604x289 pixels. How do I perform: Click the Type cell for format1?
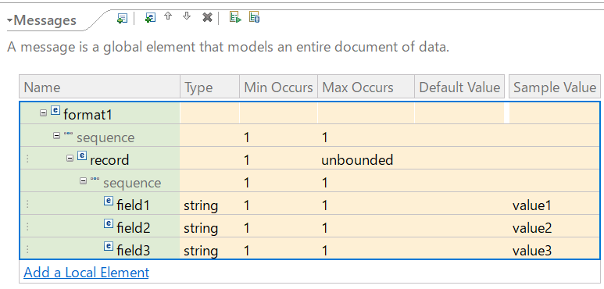[x=209, y=113]
